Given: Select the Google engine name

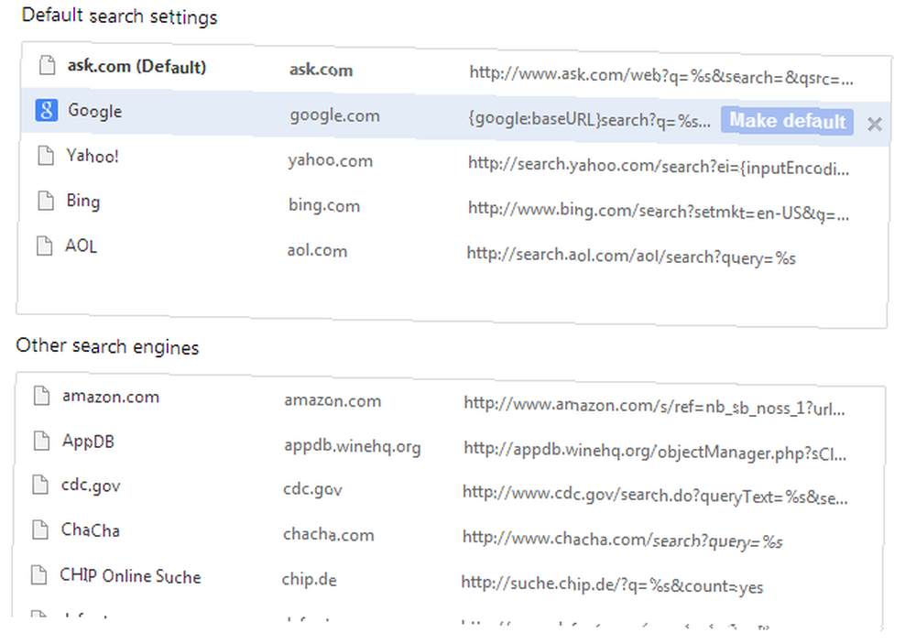Looking at the screenshot, I should [94, 111].
